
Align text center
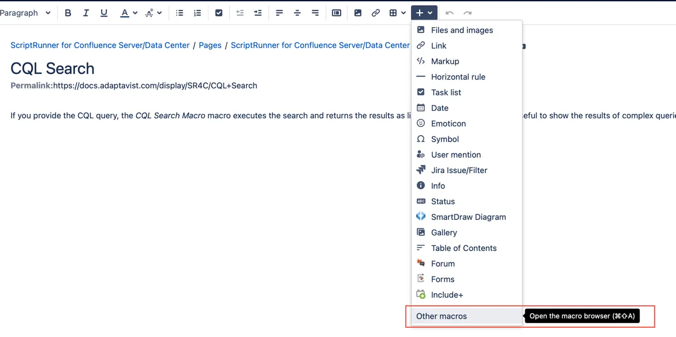(x=297, y=13)
